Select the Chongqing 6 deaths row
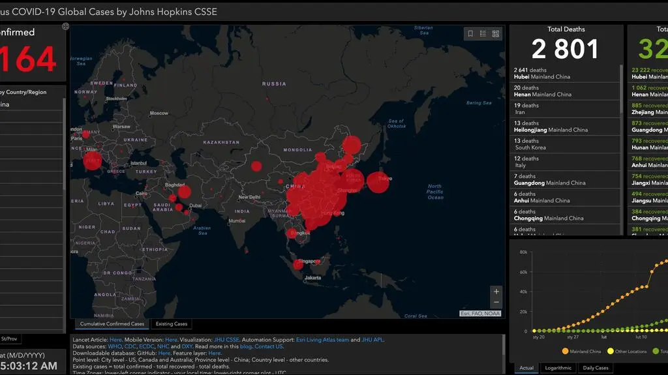This screenshot has width=668, height=375. pyautogui.click(x=565, y=215)
